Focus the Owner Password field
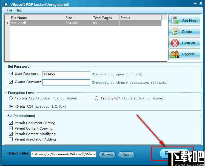The height and width of the screenshot is (166, 205). pos(66,82)
